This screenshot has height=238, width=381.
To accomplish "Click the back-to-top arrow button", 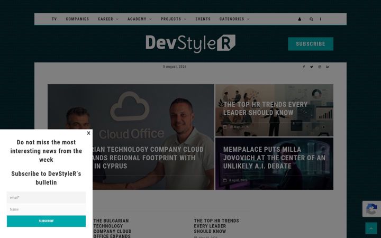I will coord(371,228).
